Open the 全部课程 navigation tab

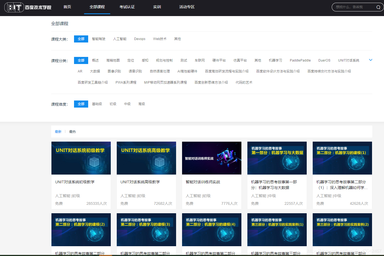pos(97,7)
